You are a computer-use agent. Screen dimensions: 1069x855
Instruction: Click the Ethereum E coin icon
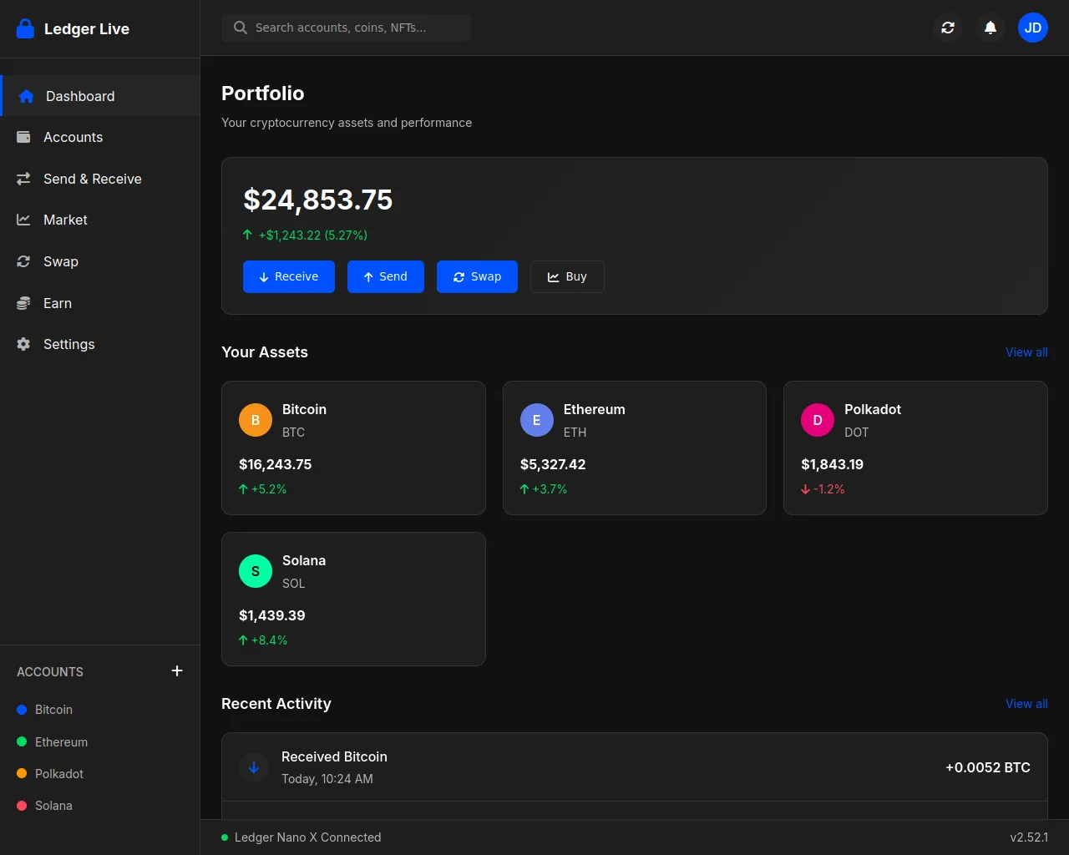click(537, 420)
